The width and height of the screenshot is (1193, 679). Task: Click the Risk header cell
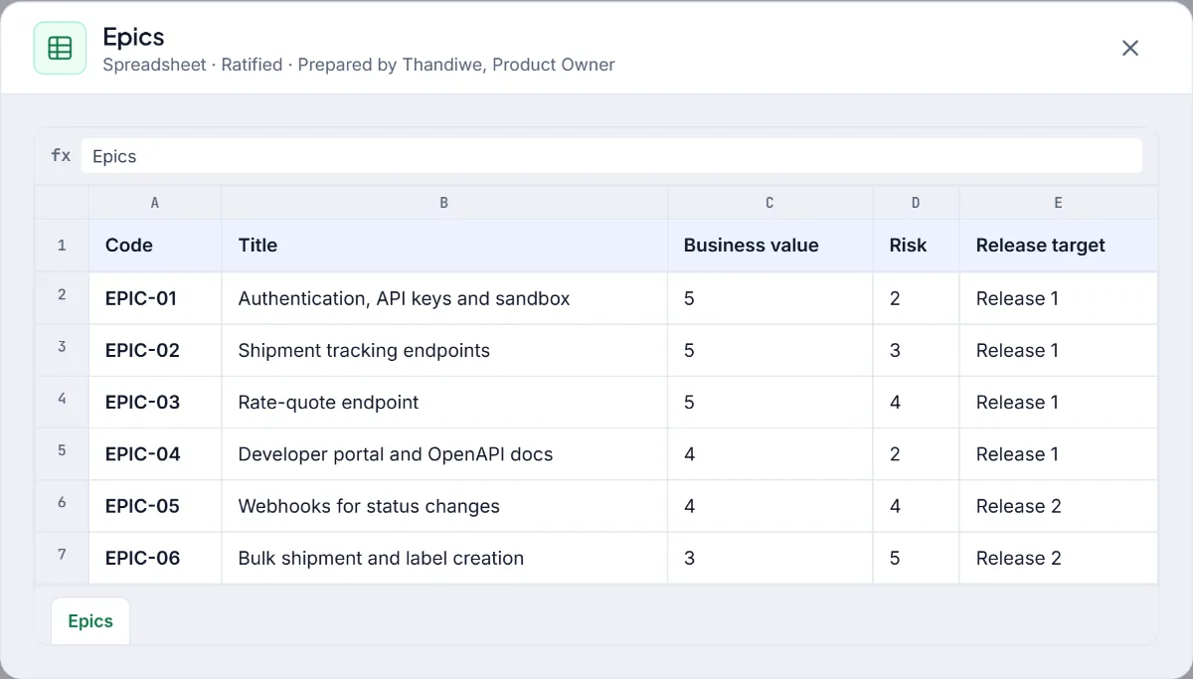pos(916,246)
